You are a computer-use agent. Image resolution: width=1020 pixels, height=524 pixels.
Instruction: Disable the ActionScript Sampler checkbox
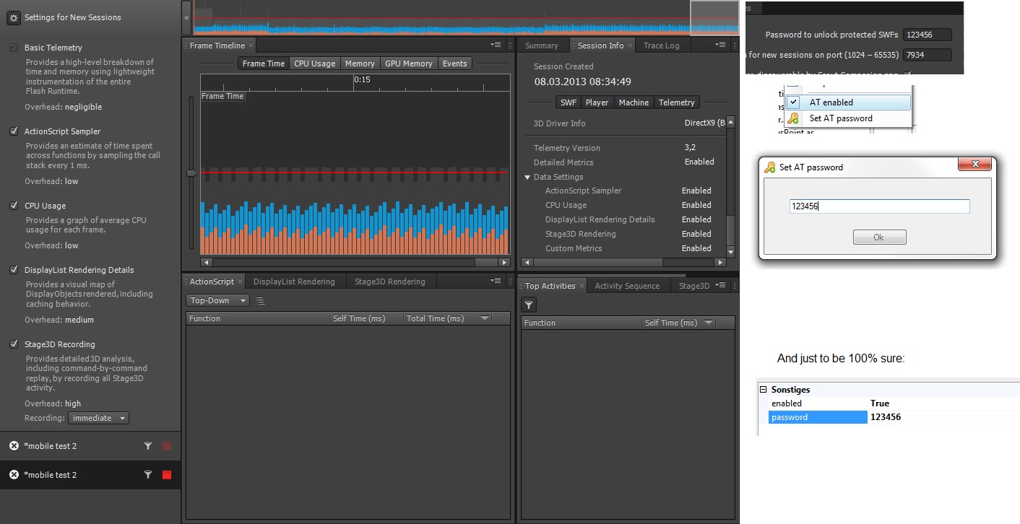click(14, 131)
